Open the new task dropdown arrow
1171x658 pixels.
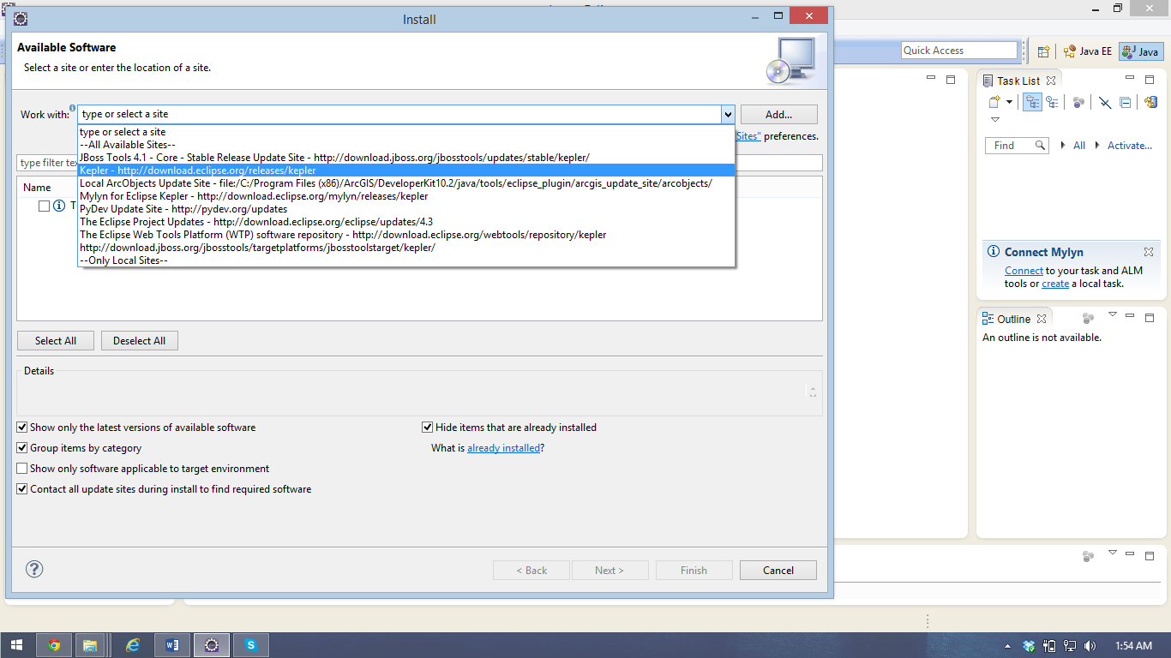click(1008, 102)
